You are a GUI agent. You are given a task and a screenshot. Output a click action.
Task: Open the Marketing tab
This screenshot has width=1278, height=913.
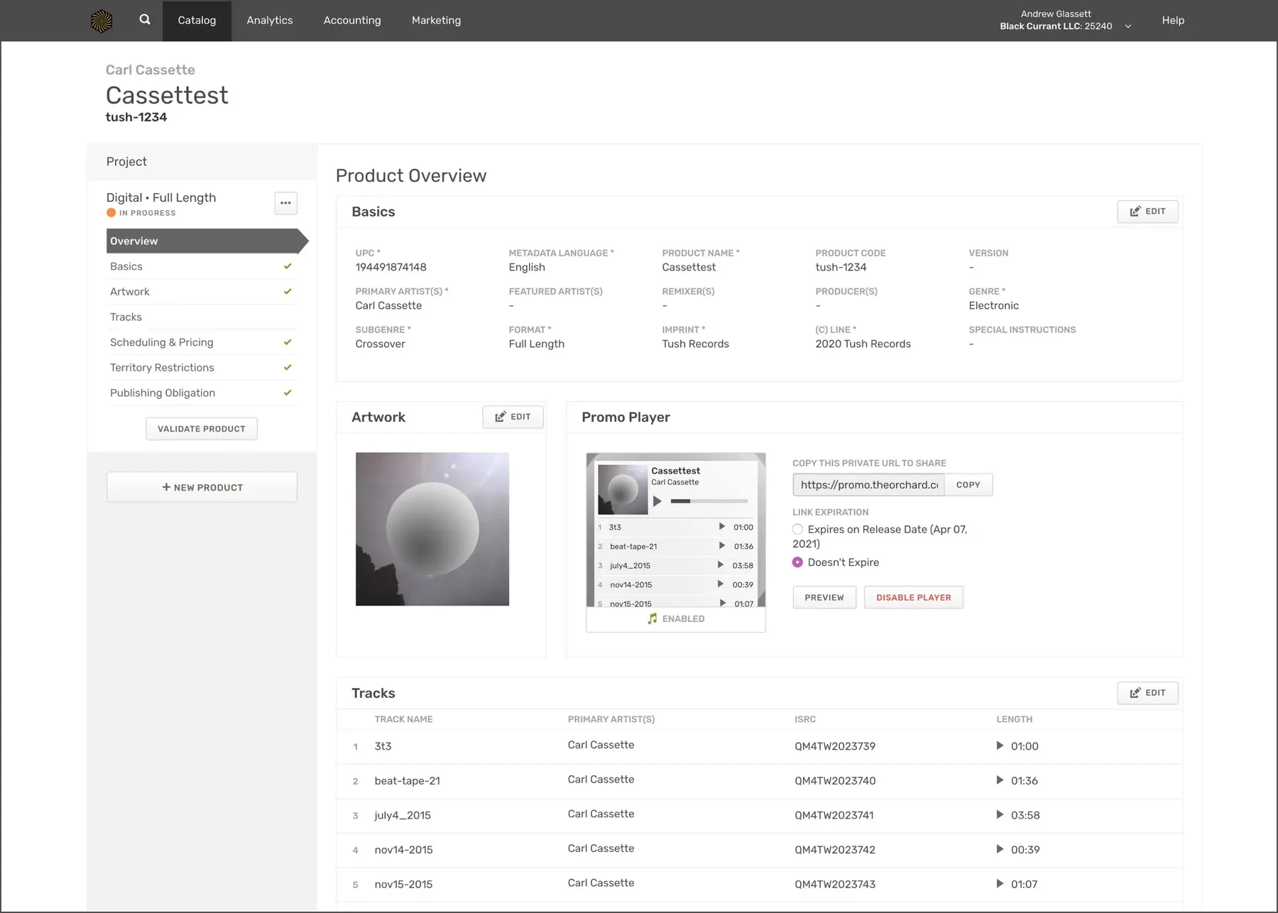coord(437,21)
